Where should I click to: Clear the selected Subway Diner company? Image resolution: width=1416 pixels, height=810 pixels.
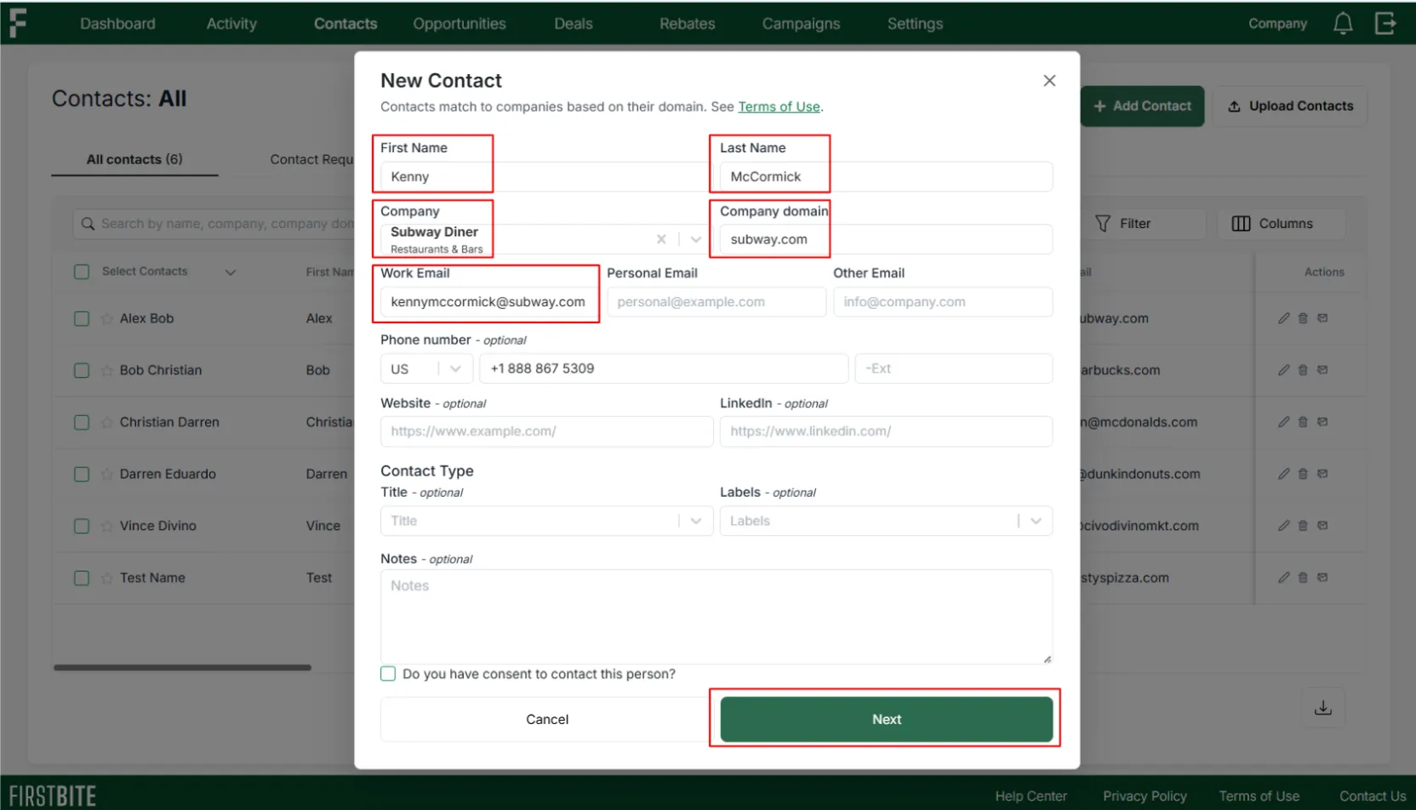coord(661,239)
